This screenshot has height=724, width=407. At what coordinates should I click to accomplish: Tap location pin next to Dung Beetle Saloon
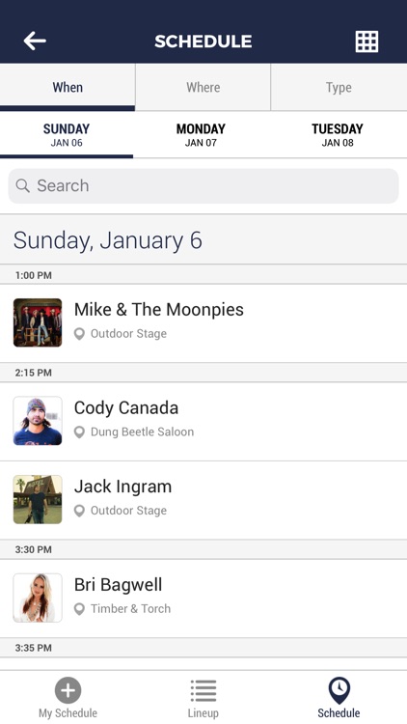79,432
